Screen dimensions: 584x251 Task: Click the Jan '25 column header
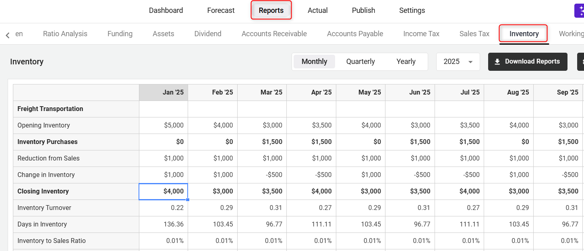click(164, 93)
